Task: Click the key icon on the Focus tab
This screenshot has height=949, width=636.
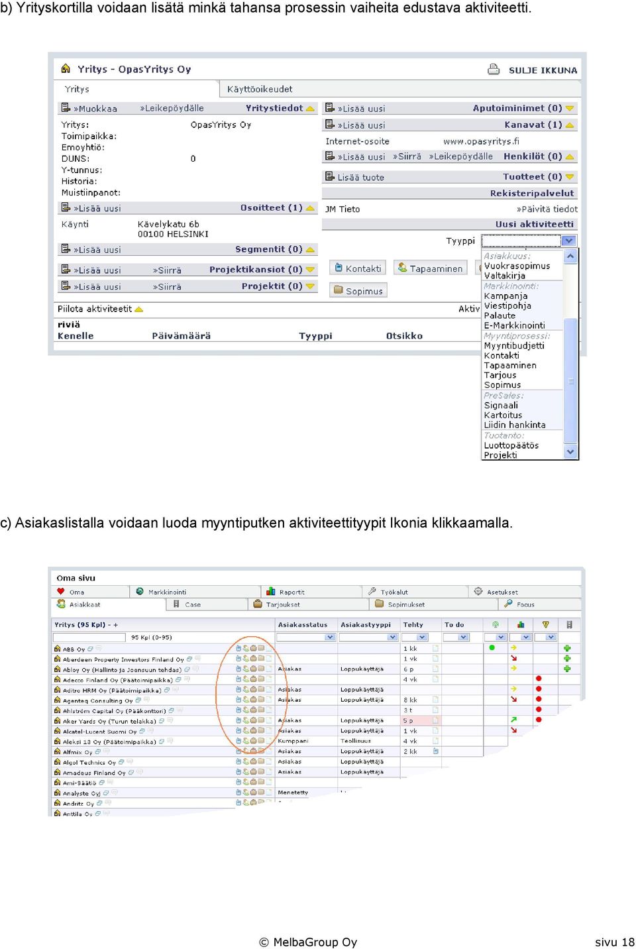Action: tap(508, 604)
